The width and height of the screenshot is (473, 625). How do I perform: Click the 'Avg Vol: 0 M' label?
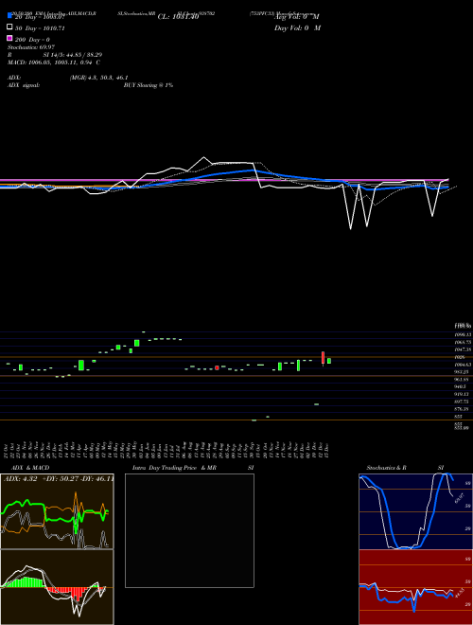297,17
